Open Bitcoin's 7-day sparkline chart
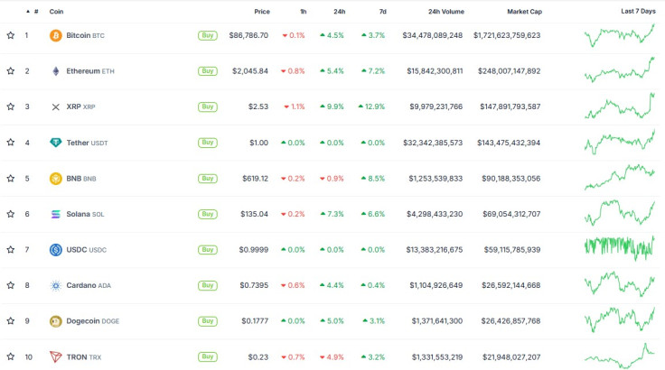The image size is (665, 370). point(620,35)
